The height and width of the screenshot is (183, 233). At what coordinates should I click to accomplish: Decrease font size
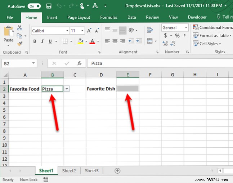[97, 31]
